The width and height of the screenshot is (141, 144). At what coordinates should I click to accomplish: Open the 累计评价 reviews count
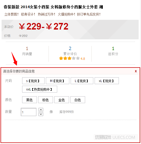[70, 49]
